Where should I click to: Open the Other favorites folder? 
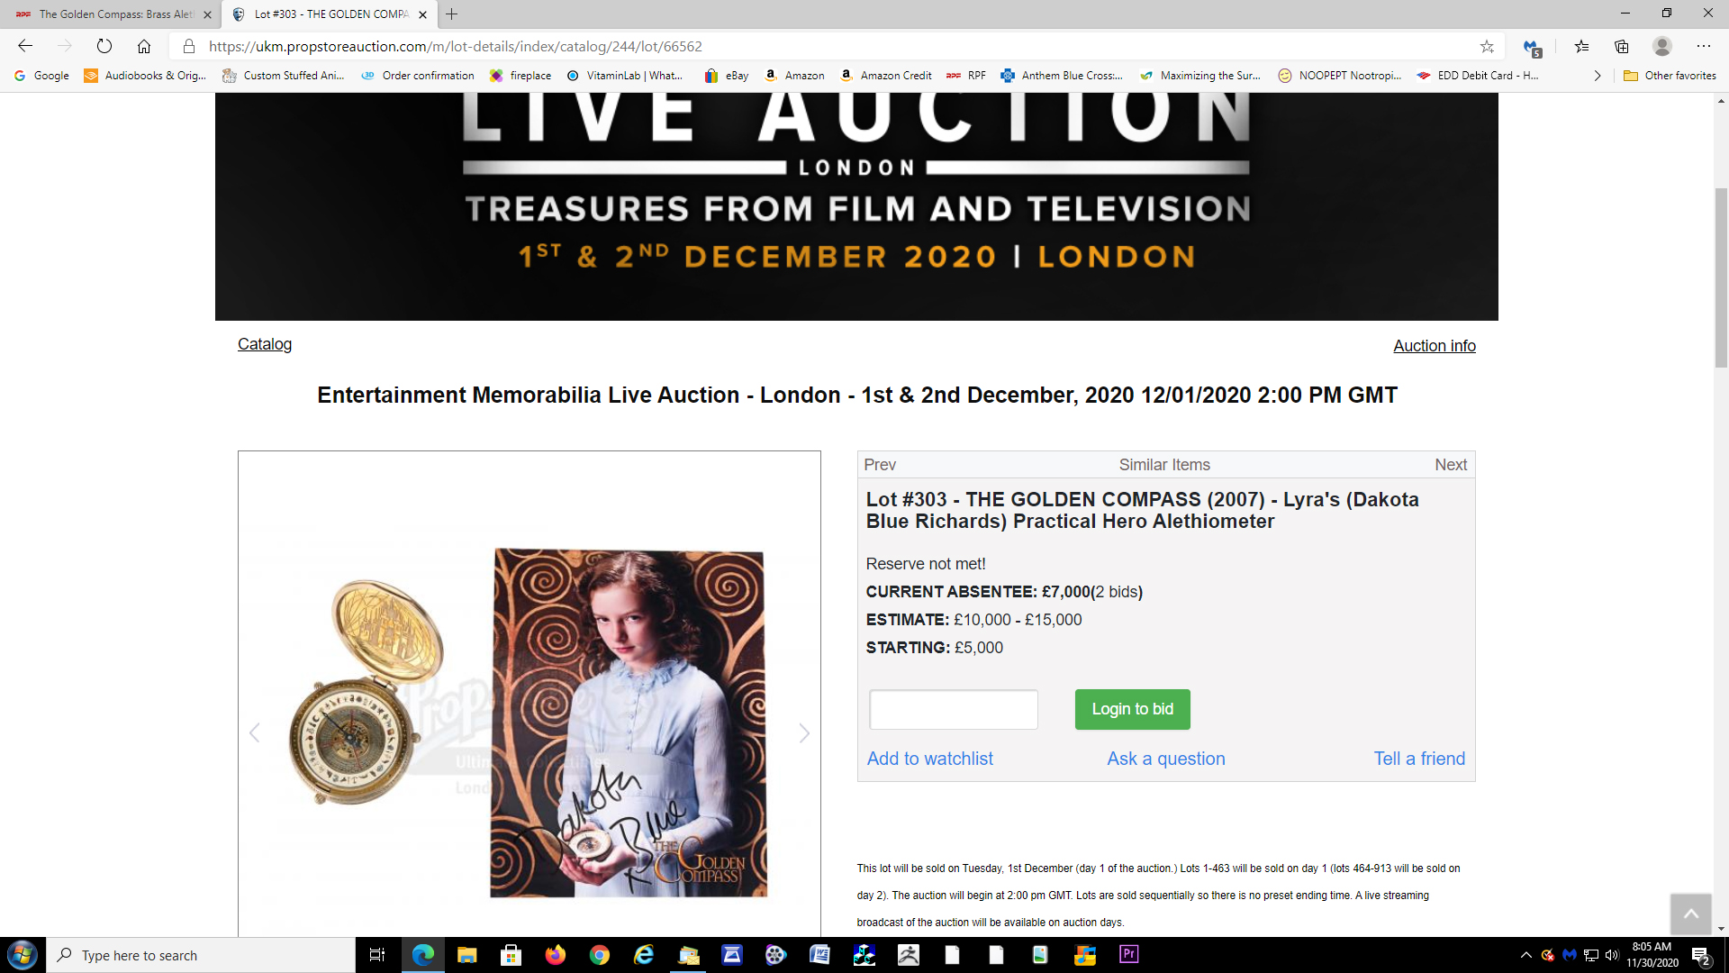[x=1670, y=76]
